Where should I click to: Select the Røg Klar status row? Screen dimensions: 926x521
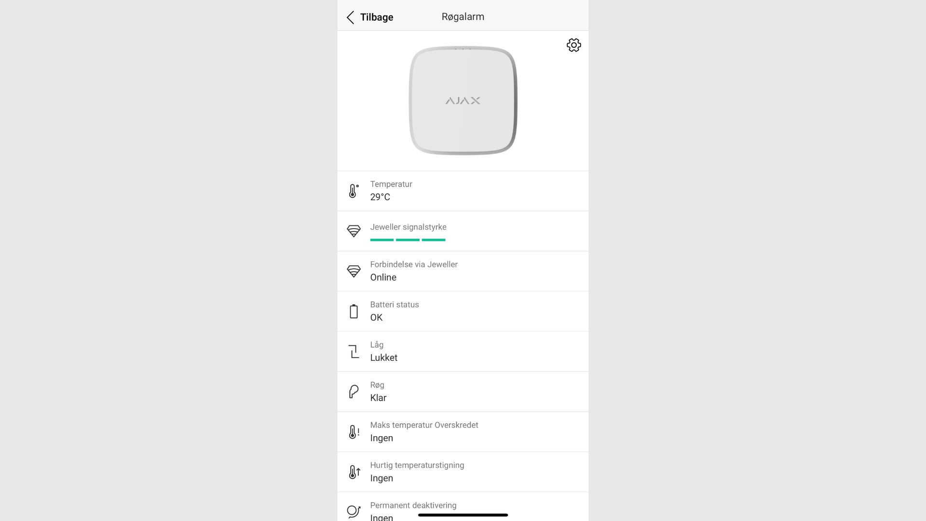tap(463, 392)
